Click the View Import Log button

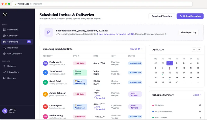[x=189, y=32]
